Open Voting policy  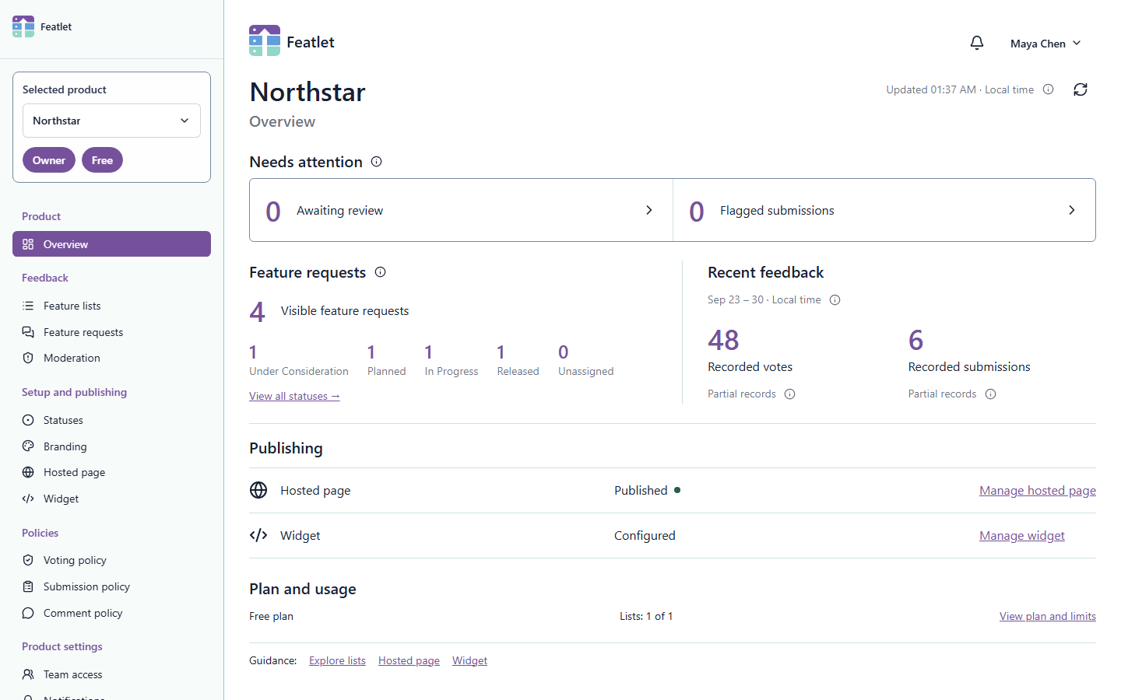click(111, 560)
